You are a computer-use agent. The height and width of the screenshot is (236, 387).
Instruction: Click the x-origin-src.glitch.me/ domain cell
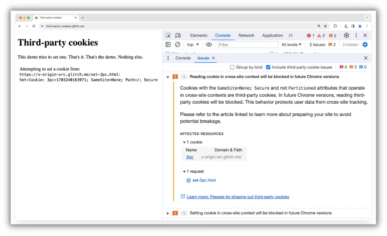point(221,157)
